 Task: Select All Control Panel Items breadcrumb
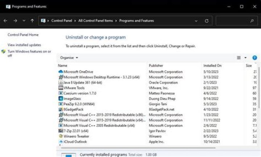point(96,21)
